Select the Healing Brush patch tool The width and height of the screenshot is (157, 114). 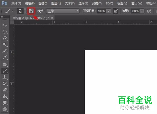pyautogui.click(x=5, y=64)
